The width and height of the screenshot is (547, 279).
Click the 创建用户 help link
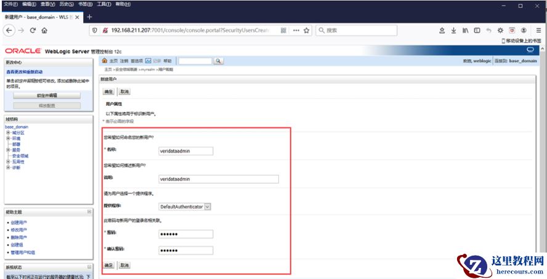tap(18, 222)
